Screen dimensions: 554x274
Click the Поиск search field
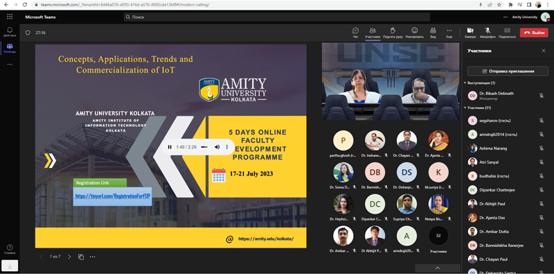[x=276, y=17]
